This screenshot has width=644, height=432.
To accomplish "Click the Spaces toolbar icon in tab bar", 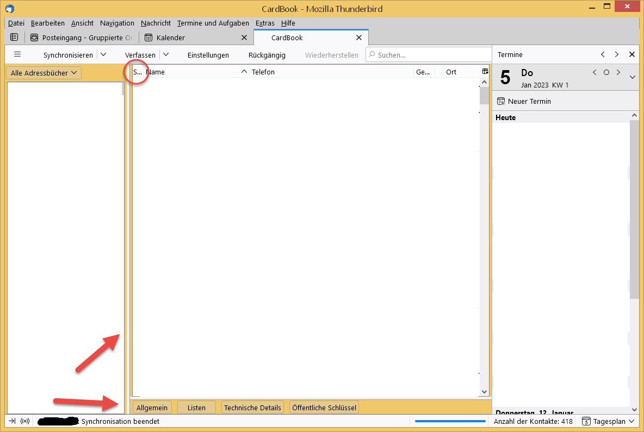I will point(14,37).
